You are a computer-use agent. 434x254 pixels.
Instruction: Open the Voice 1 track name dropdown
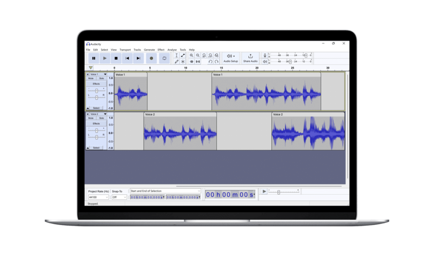[x=98, y=75]
